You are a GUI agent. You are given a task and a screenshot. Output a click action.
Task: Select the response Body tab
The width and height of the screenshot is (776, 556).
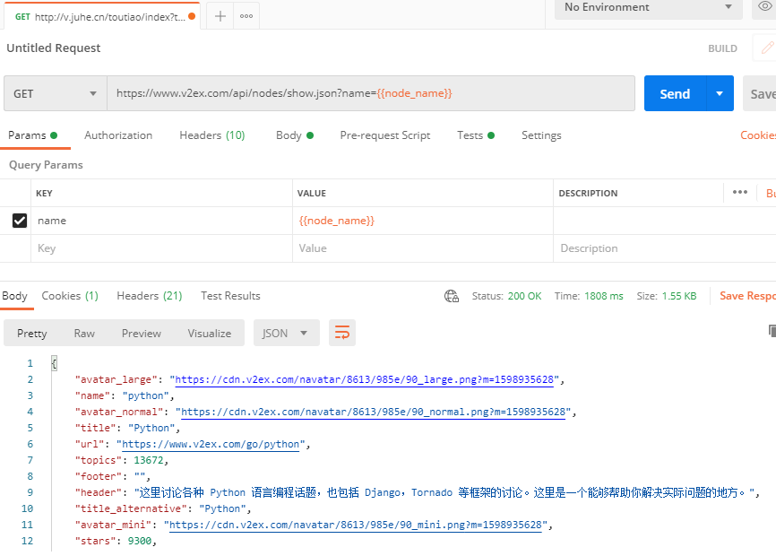(15, 296)
